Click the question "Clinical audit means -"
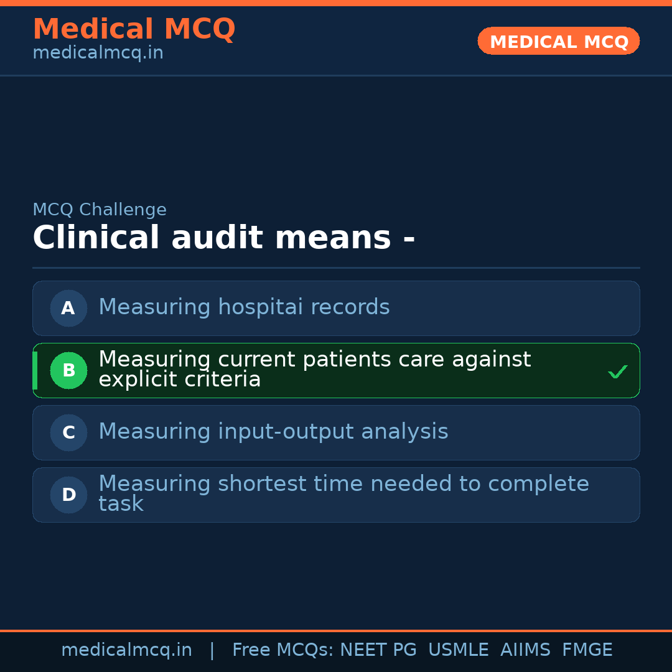Screen dimensions: 672x672 [x=223, y=238]
